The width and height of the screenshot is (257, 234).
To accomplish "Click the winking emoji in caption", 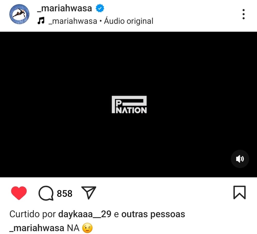I will pos(87,228).
